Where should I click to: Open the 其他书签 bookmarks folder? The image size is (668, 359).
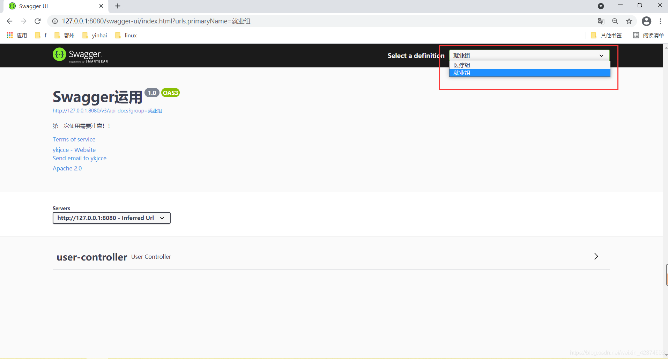click(606, 35)
